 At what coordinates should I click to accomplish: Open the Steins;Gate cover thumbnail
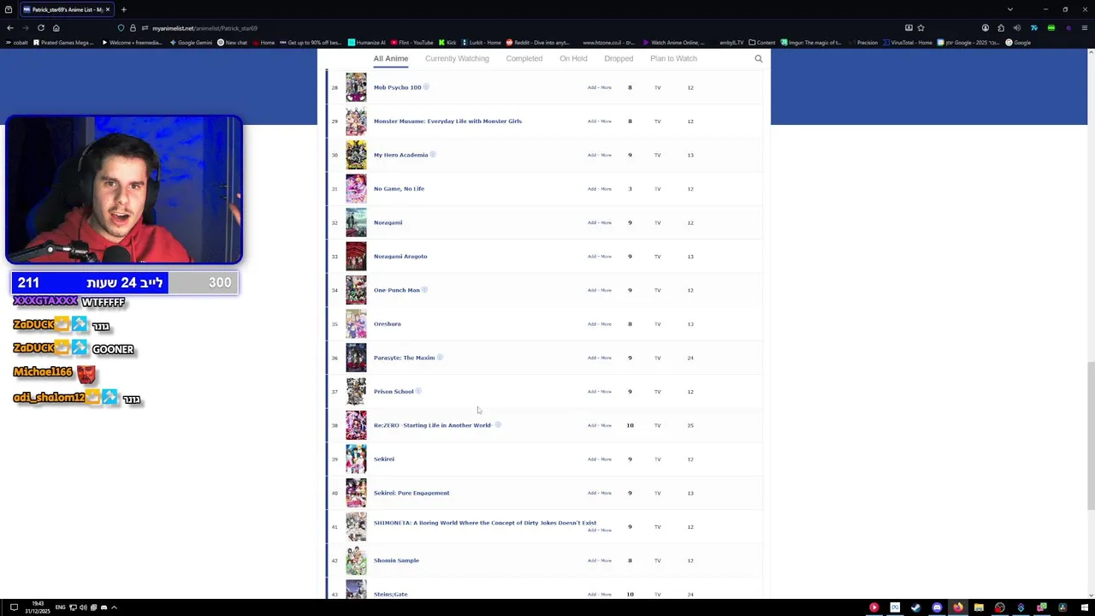tap(356, 589)
